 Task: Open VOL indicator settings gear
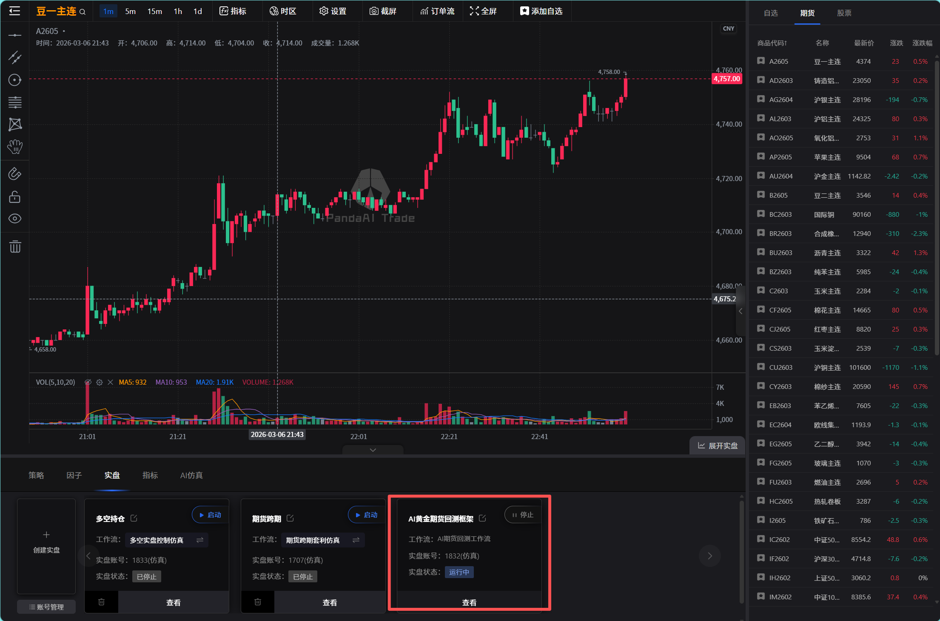(100, 383)
